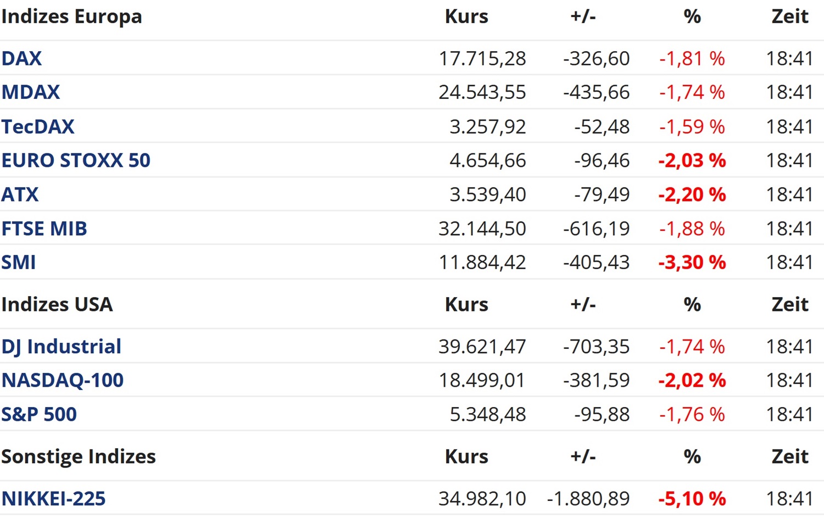The image size is (824, 518).
Task: Click the SMI percent change -3,30 %
Action: (x=692, y=263)
